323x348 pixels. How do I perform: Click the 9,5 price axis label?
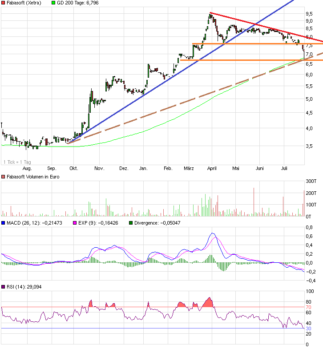309,13
